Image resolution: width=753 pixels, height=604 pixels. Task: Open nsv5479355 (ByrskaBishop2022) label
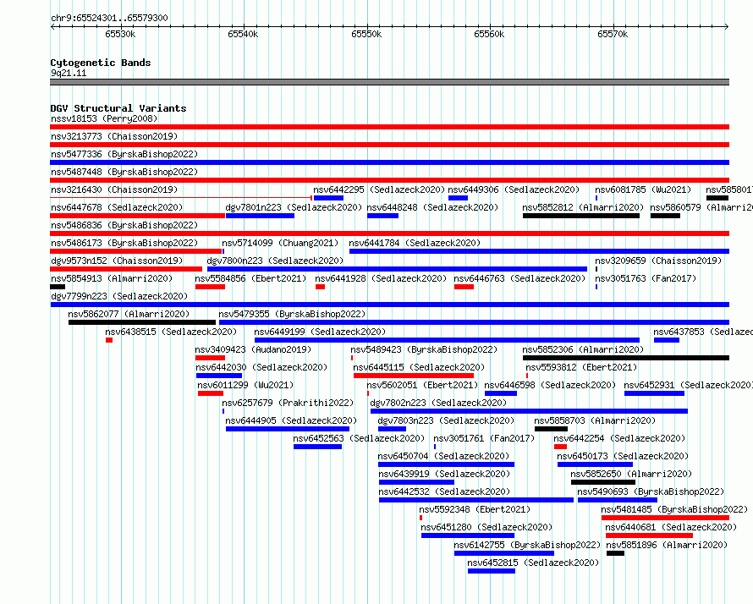coord(292,314)
